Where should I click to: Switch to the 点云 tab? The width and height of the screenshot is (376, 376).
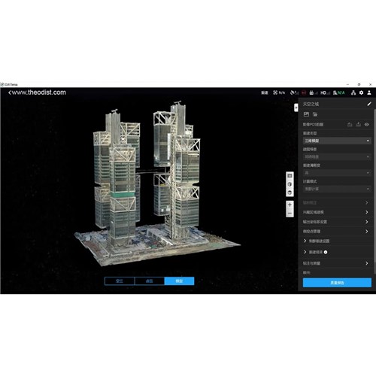(x=150, y=281)
